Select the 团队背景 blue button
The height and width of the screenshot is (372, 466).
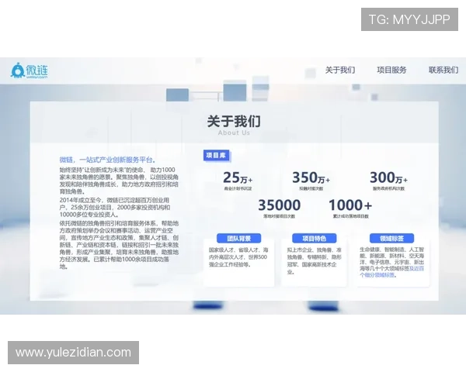[x=239, y=238]
